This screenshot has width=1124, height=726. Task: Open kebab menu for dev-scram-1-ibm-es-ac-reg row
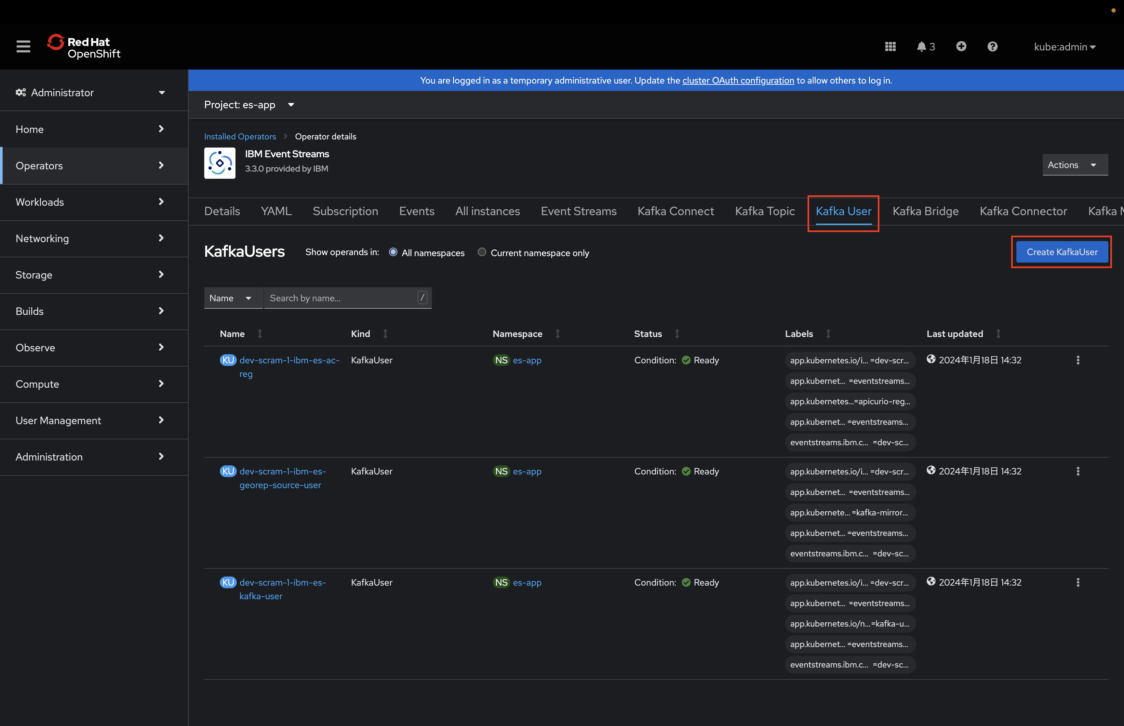(1077, 360)
